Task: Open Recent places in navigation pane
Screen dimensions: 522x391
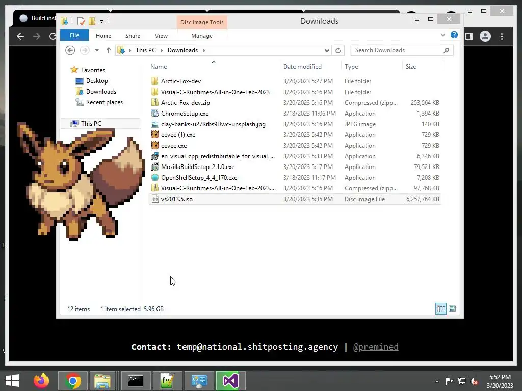Action: [104, 102]
